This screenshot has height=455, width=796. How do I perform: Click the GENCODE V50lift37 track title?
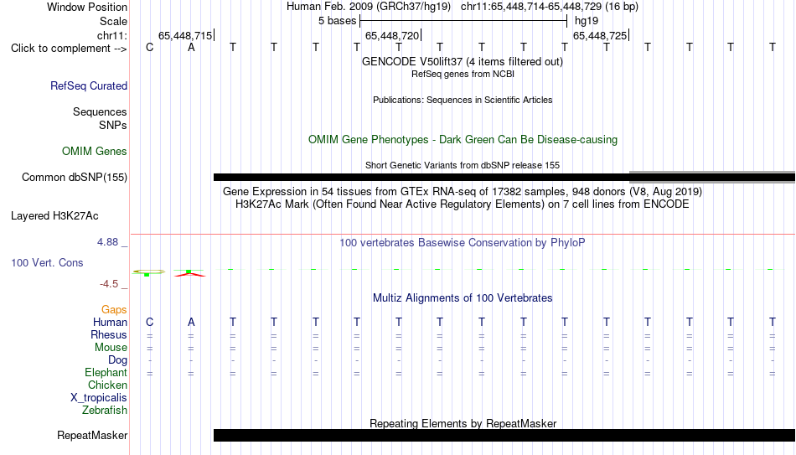click(x=462, y=61)
